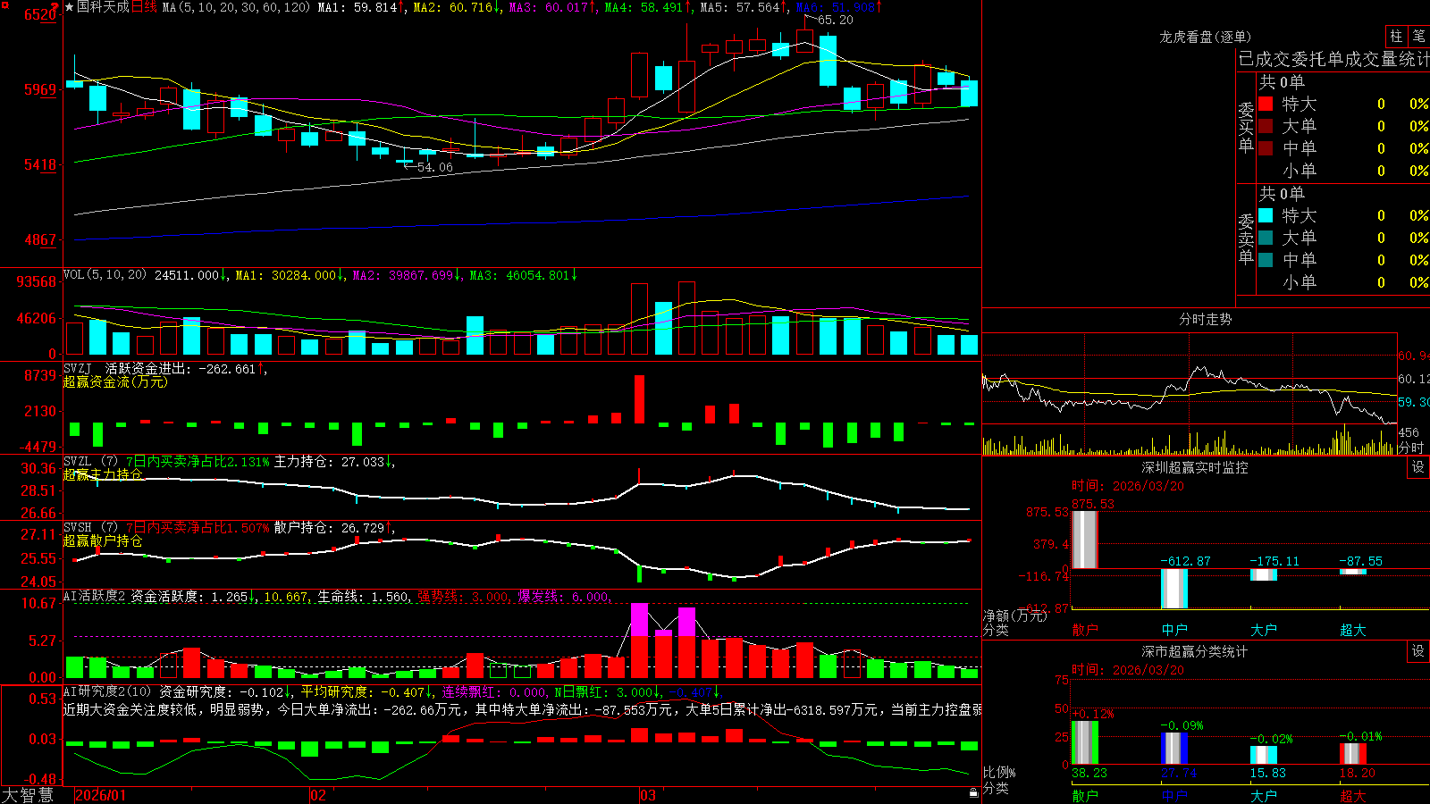
Task: Click the 散户持仓: 26.729 value
Action: click(331, 528)
